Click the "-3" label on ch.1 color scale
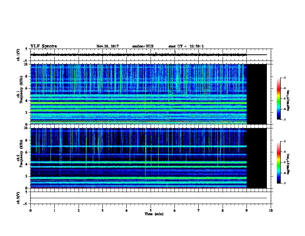This screenshot has height=236, width=305. [284, 78]
